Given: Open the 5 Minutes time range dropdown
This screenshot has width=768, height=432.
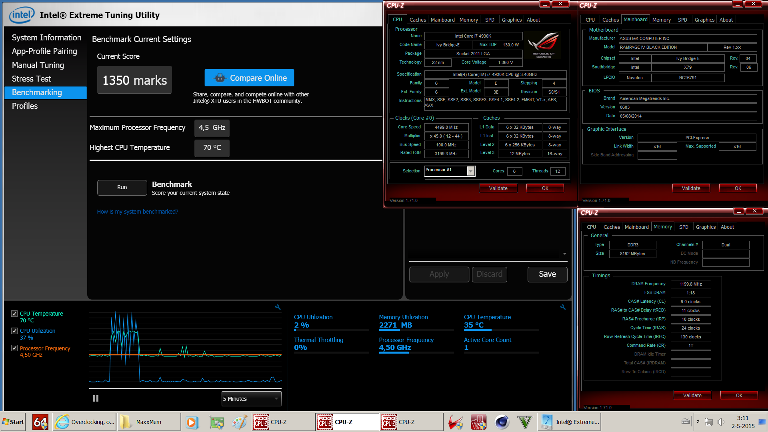Looking at the screenshot, I should (x=251, y=399).
